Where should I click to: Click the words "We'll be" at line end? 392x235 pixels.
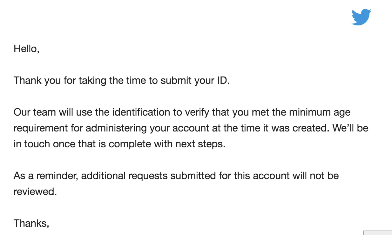click(350, 128)
